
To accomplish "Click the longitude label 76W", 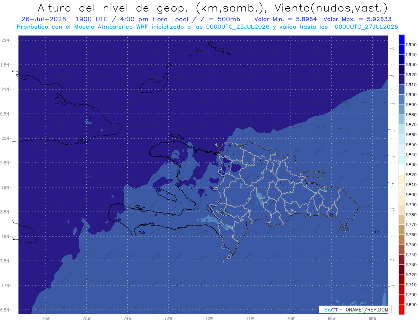I will (46, 318).
